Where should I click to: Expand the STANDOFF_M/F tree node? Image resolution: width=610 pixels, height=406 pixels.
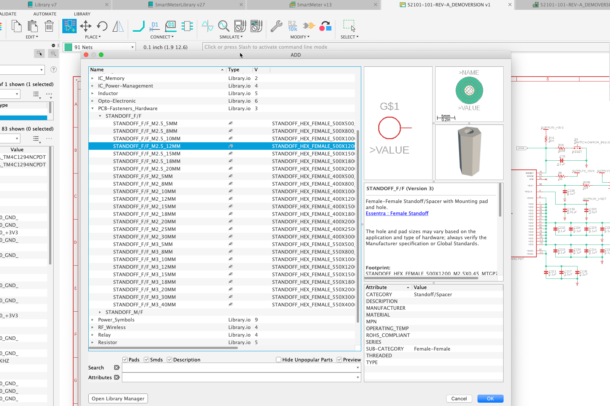coord(100,312)
